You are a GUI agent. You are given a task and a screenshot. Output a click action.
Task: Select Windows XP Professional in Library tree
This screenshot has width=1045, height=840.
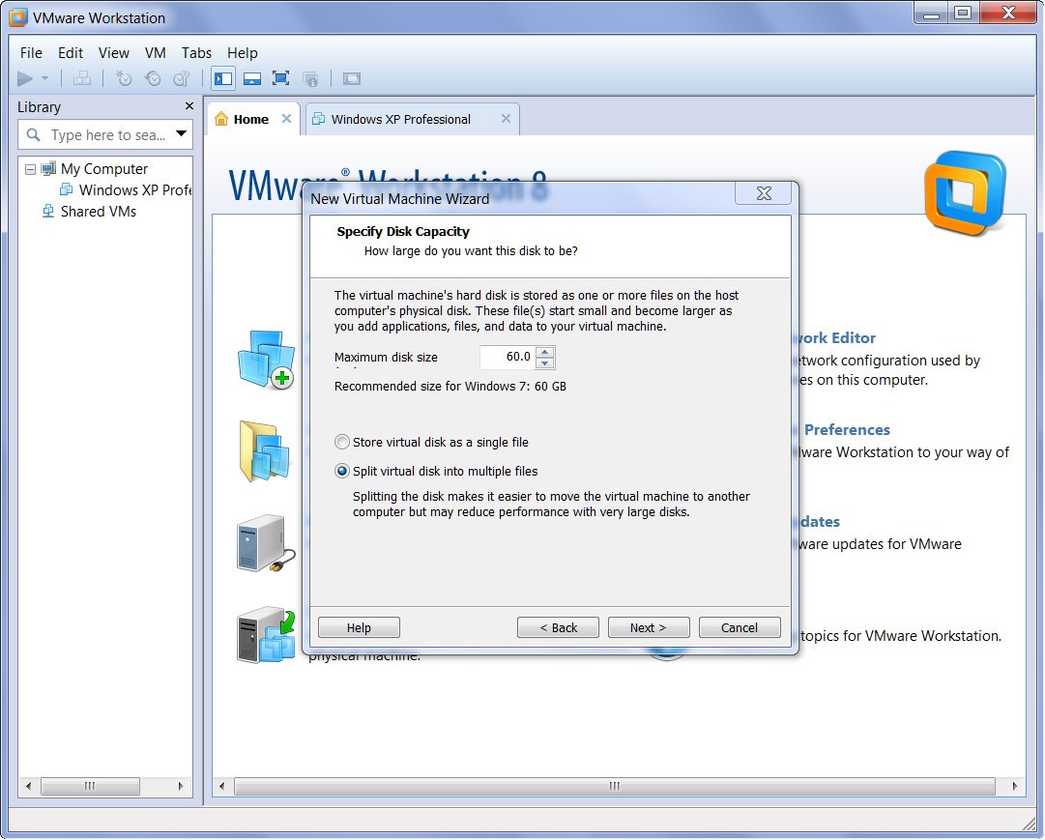pos(134,190)
